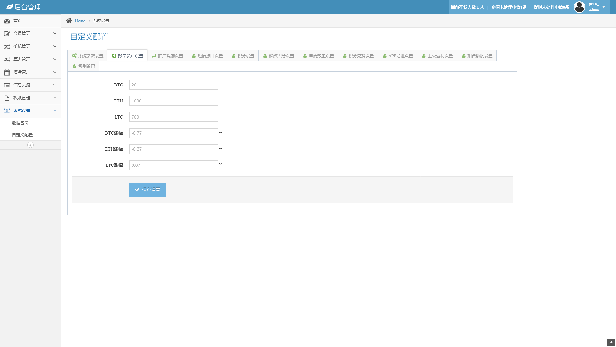
Task: Click the ETH涨幅 percentage input field
Action: [x=174, y=149]
